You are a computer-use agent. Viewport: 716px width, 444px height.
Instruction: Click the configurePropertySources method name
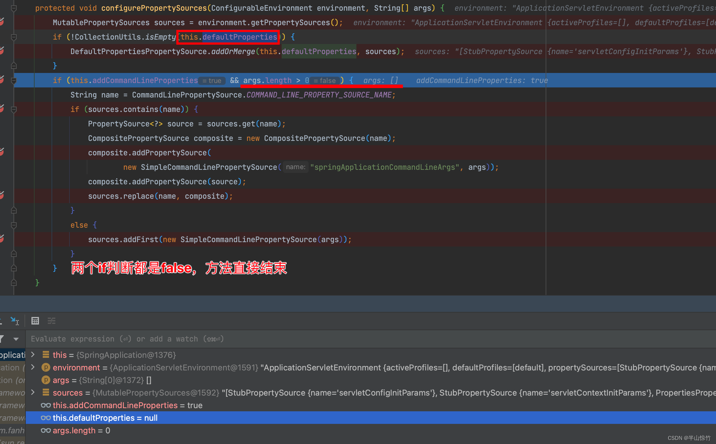(x=154, y=8)
